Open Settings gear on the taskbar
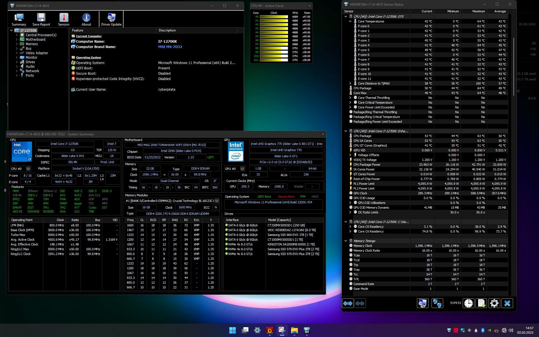 coord(257,330)
